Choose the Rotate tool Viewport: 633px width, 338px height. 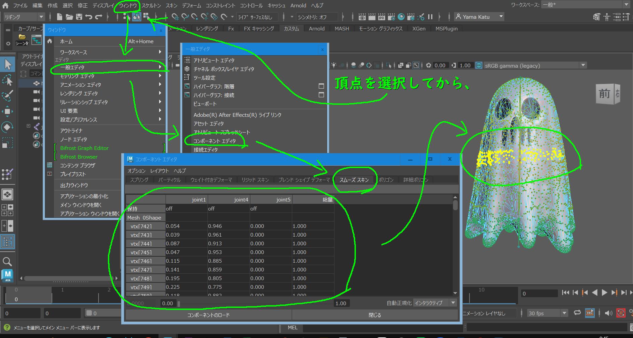(x=7, y=127)
